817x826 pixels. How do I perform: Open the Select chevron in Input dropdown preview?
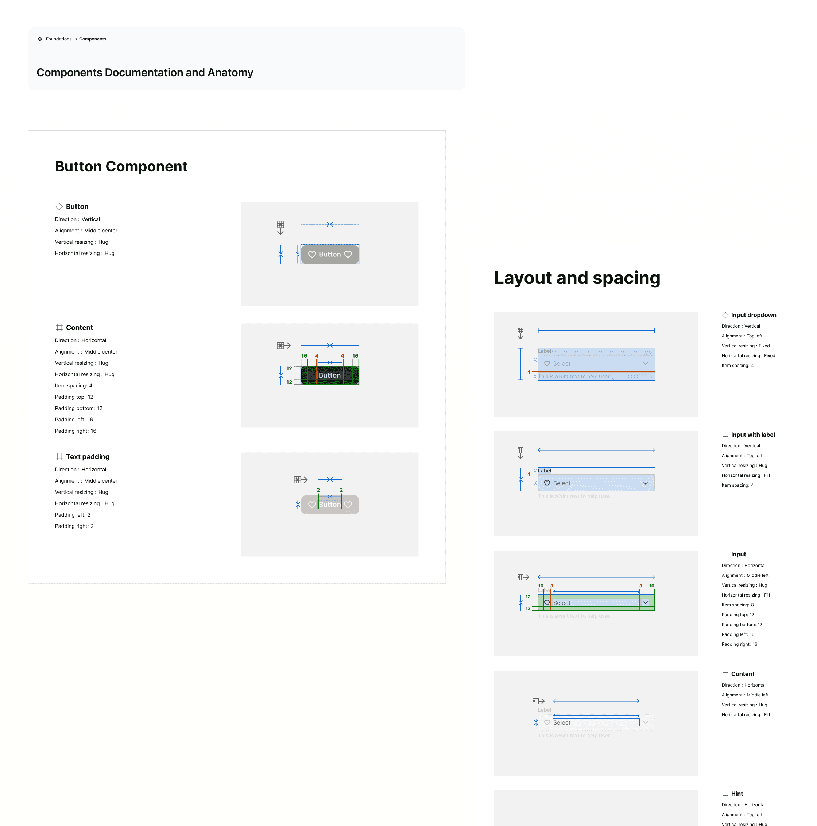645,363
